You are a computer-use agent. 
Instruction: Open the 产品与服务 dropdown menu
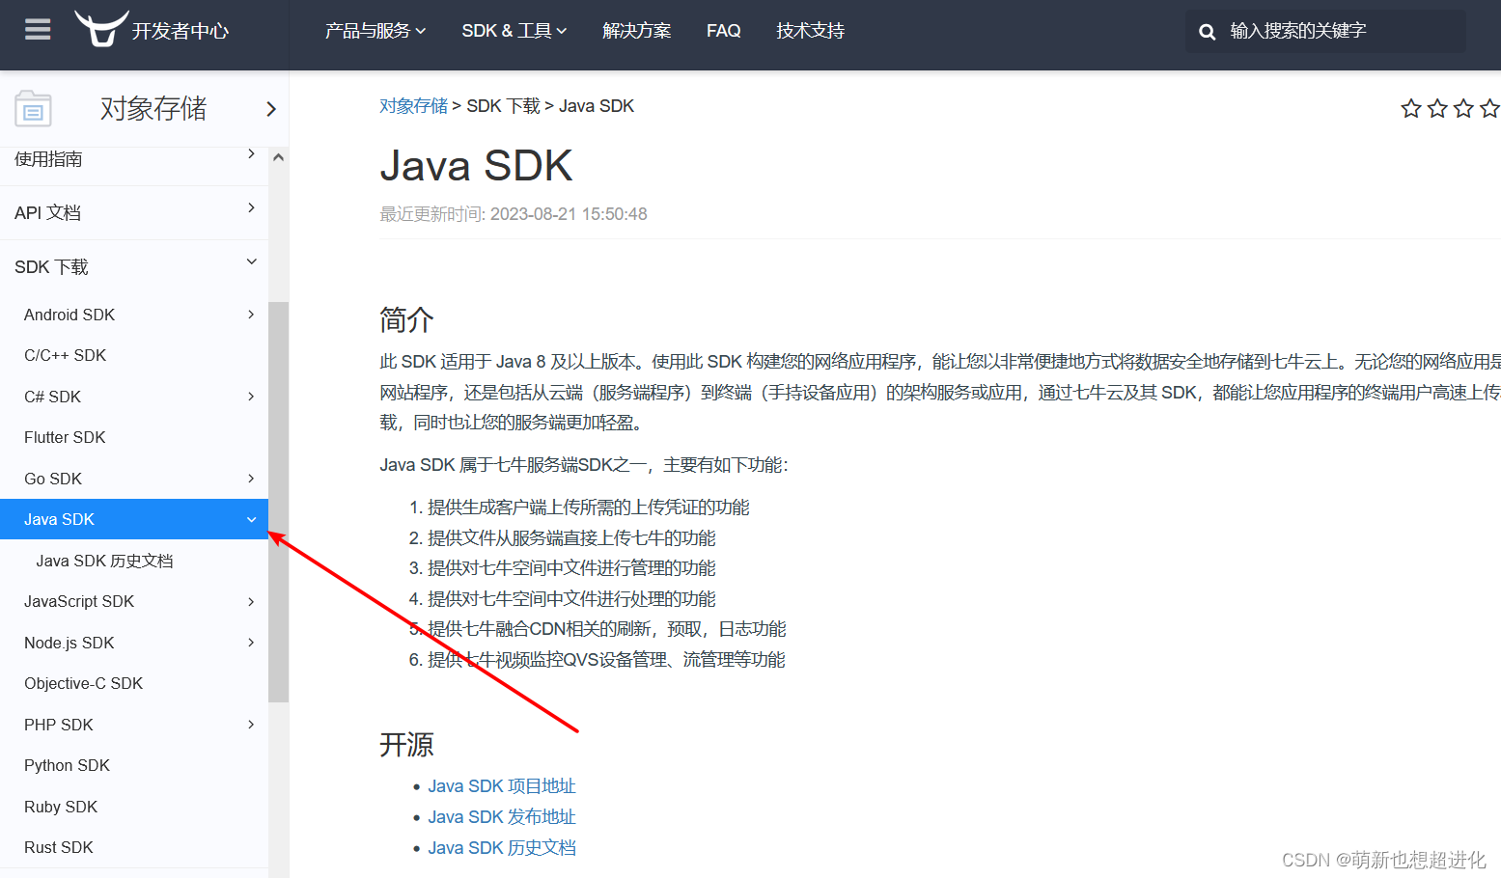(x=375, y=31)
